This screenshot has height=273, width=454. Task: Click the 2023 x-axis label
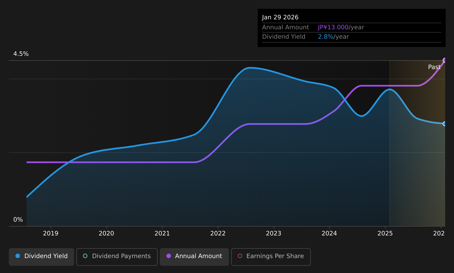[273, 233]
